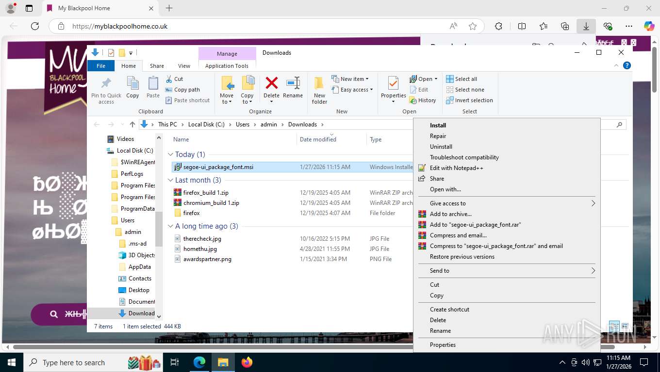Collapse the A long time ago group
Screen dimensions: 660x372
[x=170, y=226]
